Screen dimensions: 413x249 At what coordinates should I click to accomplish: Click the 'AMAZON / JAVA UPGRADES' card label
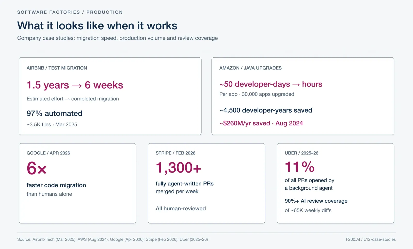(250, 68)
